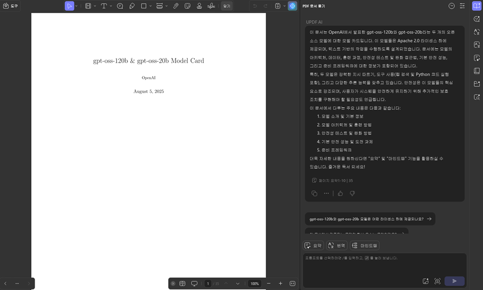This screenshot has width=483, height=290.
Task: Expand the measurement tool dropdown arrow
Action: [166, 6]
